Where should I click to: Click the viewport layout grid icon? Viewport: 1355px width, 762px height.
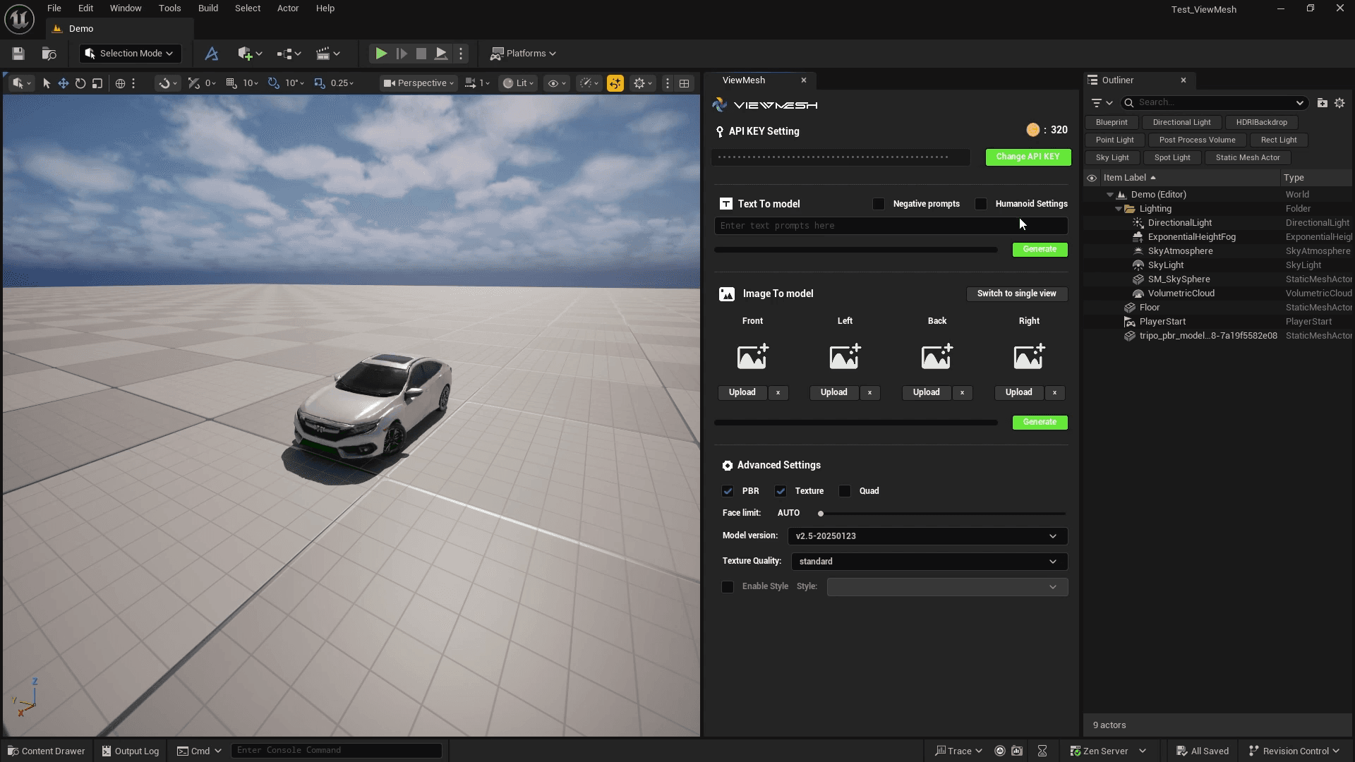[x=684, y=83]
